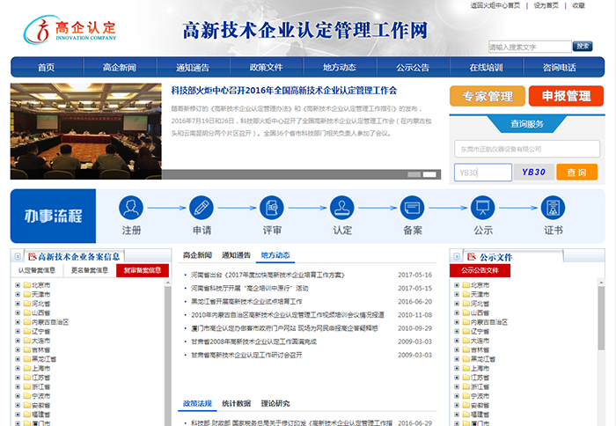Open the 评审 review step icon
Screen dimensions: 616x426
point(272,208)
